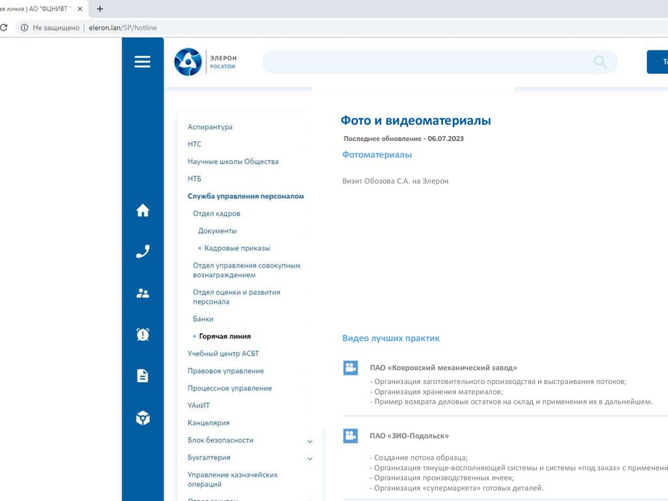
Task: Select the document icon in the sidebar
Action: coord(142,375)
